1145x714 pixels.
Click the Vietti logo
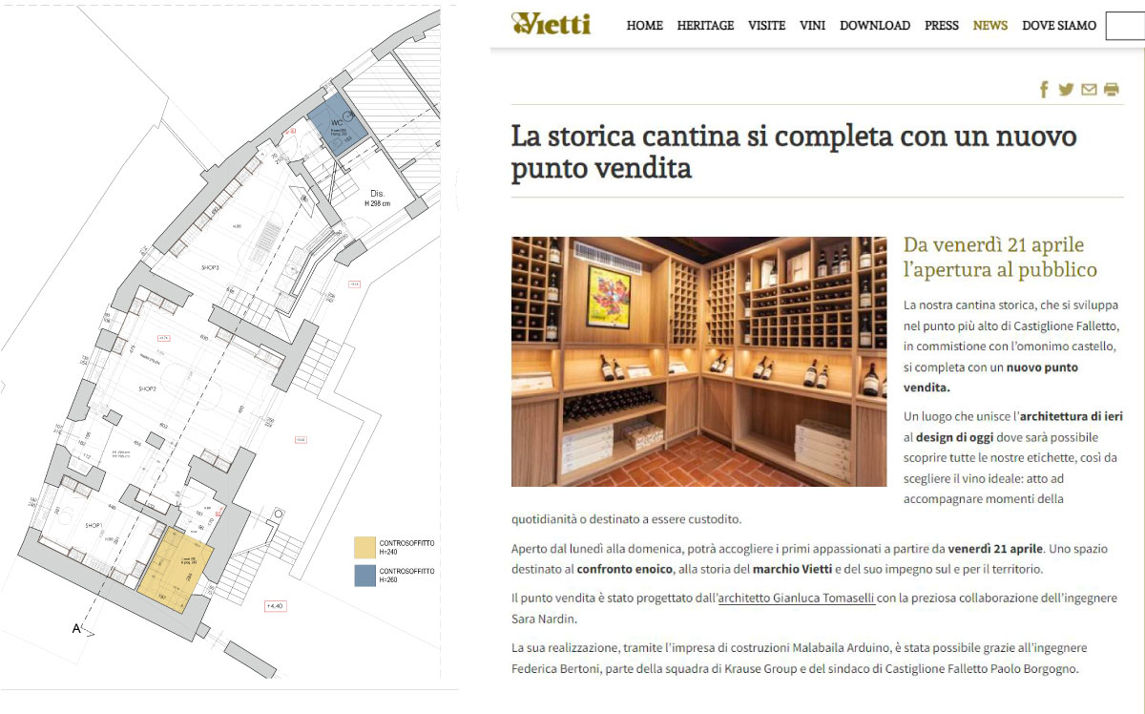pos(551,24)
